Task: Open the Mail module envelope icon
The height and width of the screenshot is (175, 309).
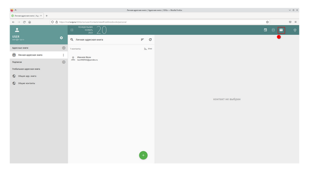Action: 281,30
